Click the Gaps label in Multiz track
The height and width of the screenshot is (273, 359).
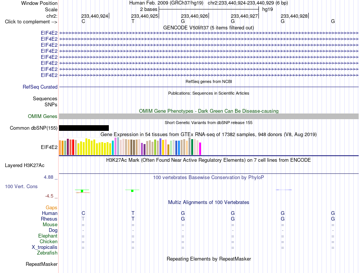tap(51, 207)
